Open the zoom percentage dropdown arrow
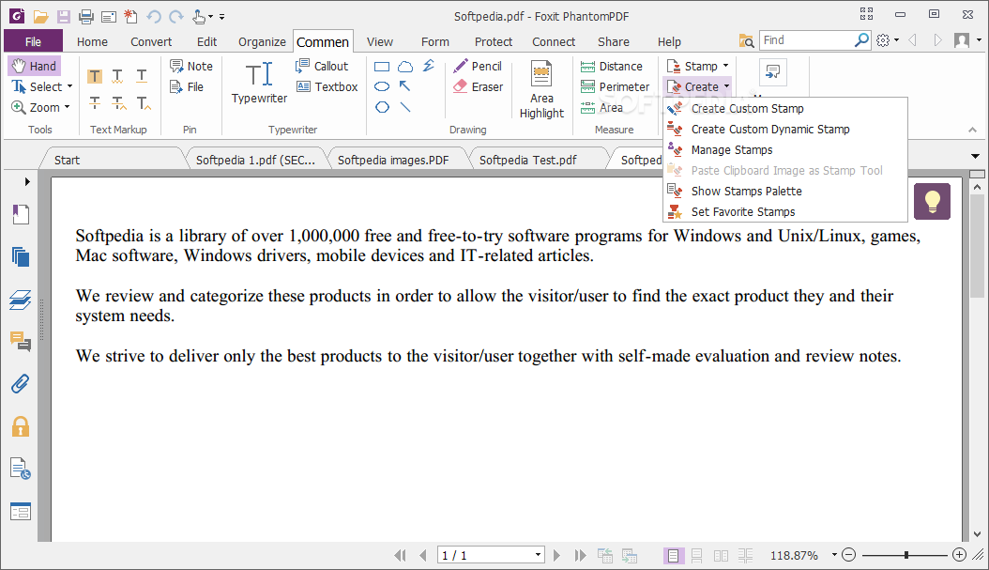This screenshot has height=570, width=989. coord(834,555)
